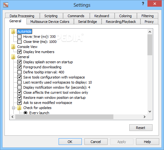
Task: Switch to the Serial Bridge tab
Action: click(88, 22)
